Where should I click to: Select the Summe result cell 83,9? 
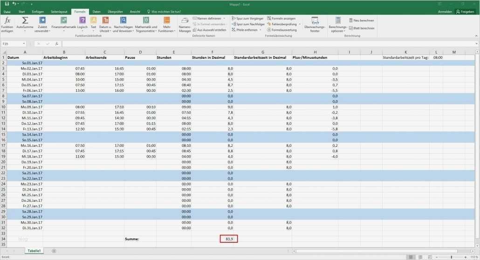(229, 239)
